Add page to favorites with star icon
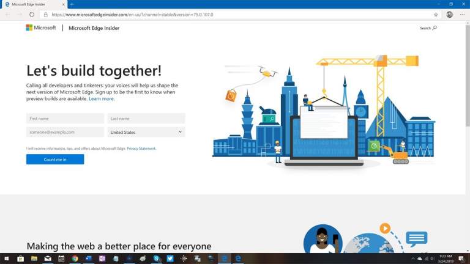This screenshot has width=470, height=264. point(436,15)
